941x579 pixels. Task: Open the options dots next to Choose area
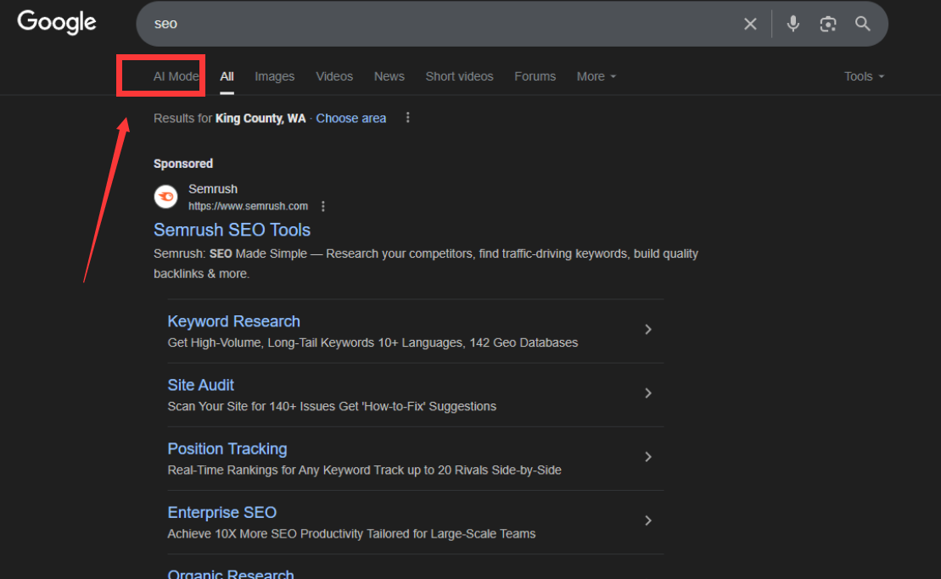[407, 118]
